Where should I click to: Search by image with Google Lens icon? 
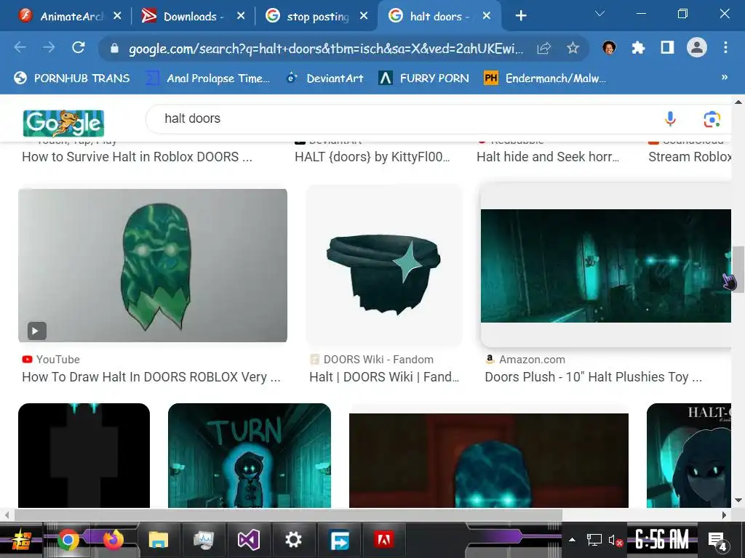712,119
